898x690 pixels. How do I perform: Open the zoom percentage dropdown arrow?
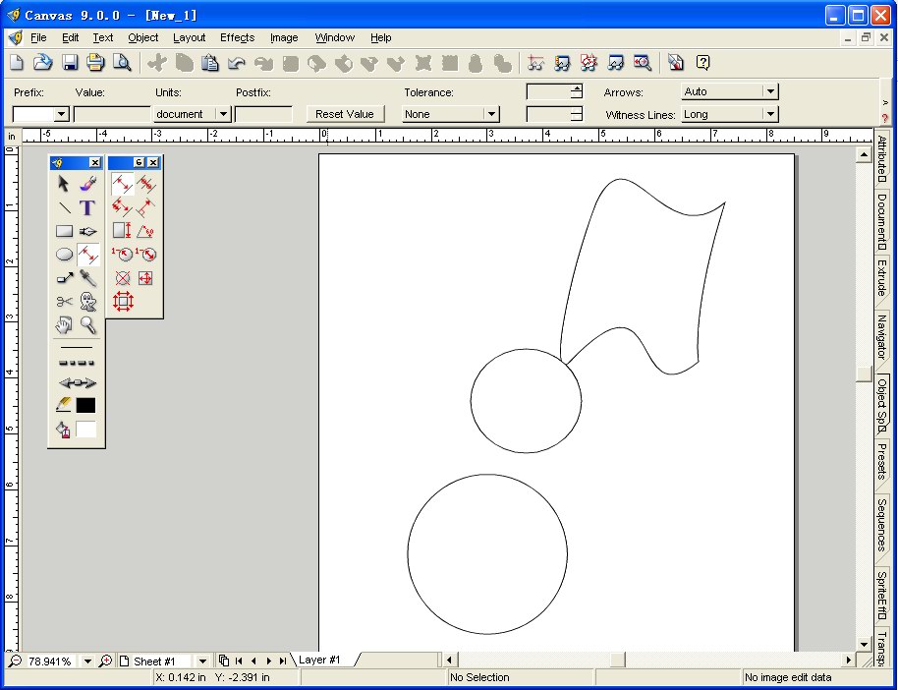[x=87, y=661]
